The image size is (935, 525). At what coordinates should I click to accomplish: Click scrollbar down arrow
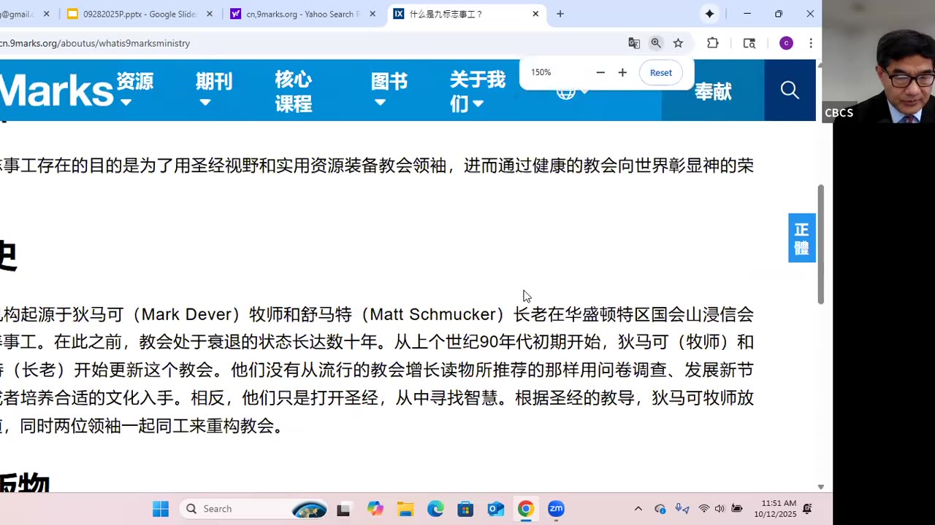tap(820, 486)
